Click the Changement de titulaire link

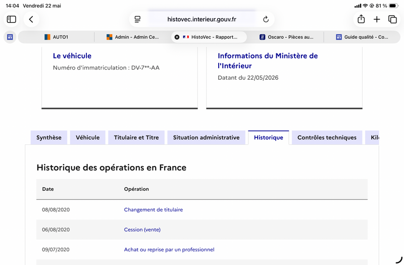pos(154,209)
